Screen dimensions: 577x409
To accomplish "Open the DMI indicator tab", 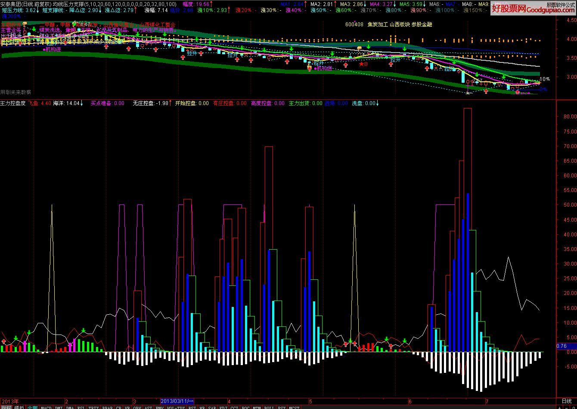I will [59, 406].
